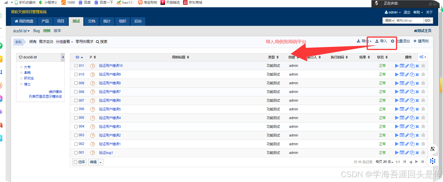Change 每页 20 条 page size dropdown
This screenshot has height=182, width=443.
click(x=384, y=162)
